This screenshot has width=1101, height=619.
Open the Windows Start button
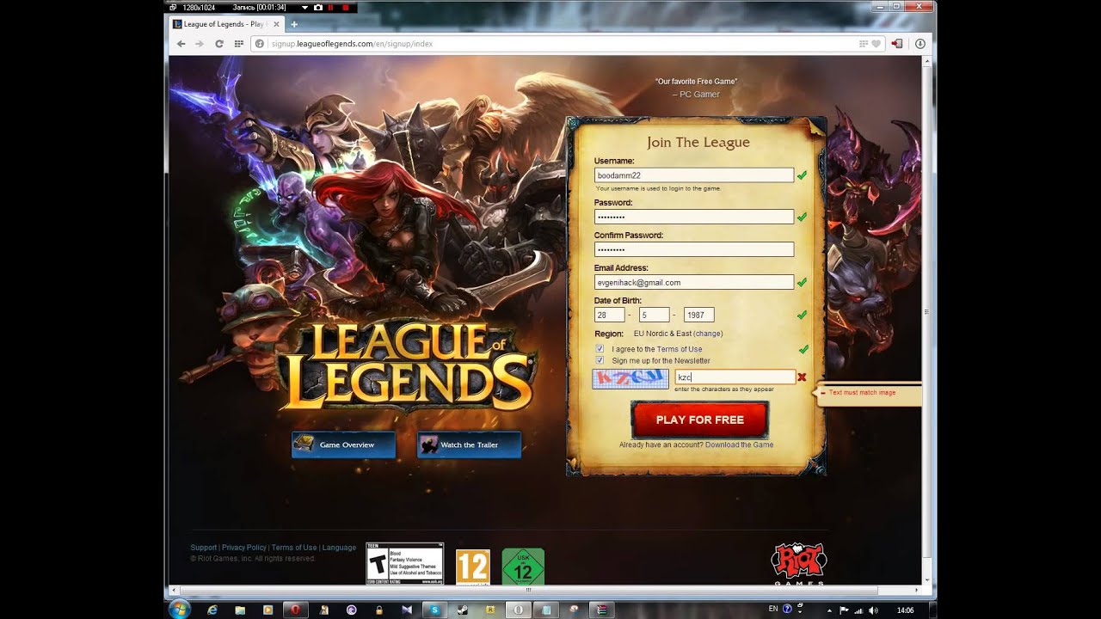tap(180, 610)
